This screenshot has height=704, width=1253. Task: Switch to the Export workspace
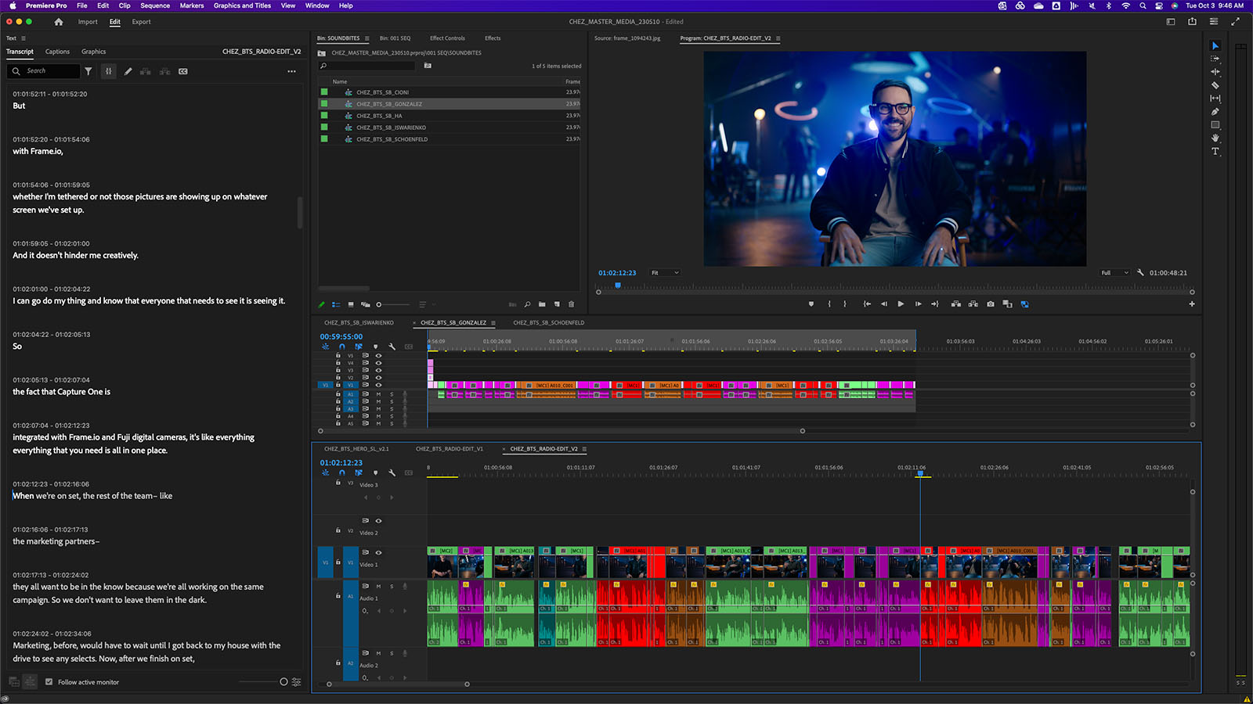(x=141, y=22)
